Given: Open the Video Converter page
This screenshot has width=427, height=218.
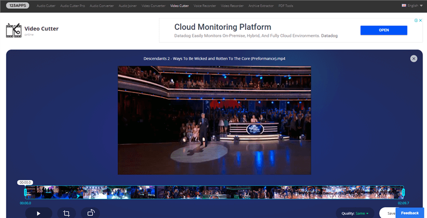Looking at the screenshot, I should [x=153, y=6].
